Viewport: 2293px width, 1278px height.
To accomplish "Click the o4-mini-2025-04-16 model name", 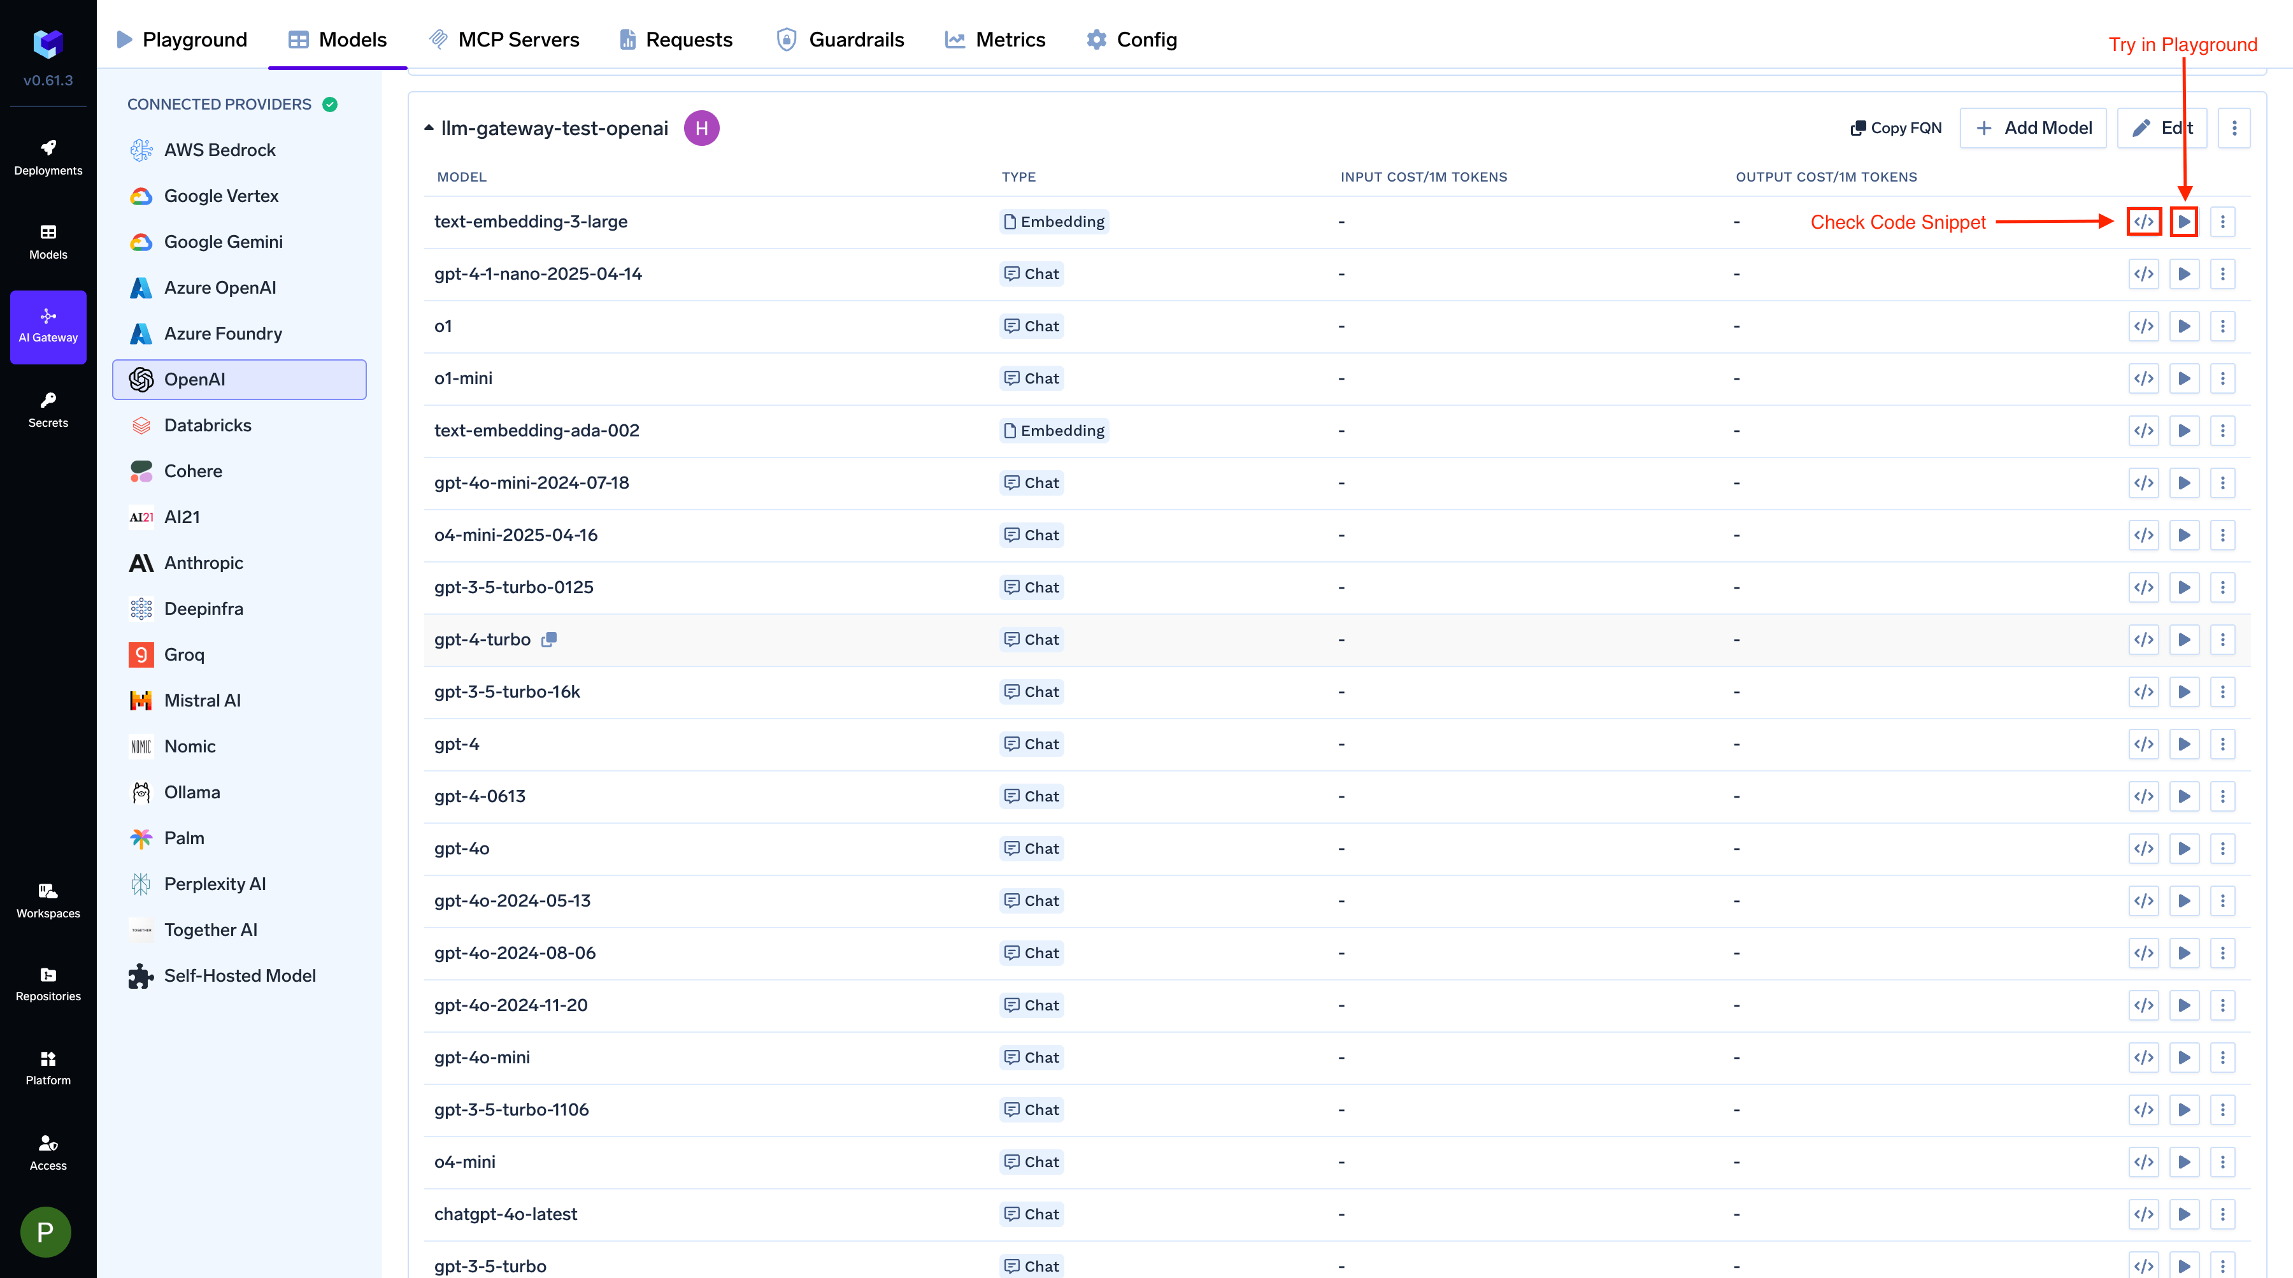I will point(515,535).
